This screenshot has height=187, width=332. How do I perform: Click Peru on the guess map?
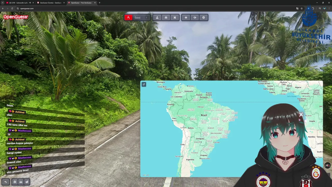tap(174, 118)
